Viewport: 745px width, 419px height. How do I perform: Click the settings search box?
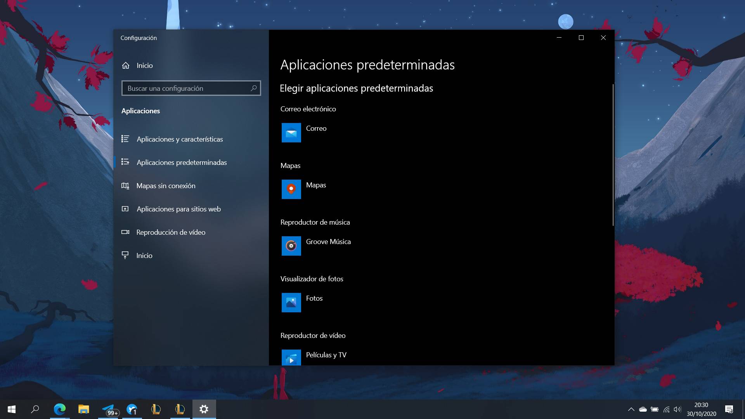tap(186, 88)
